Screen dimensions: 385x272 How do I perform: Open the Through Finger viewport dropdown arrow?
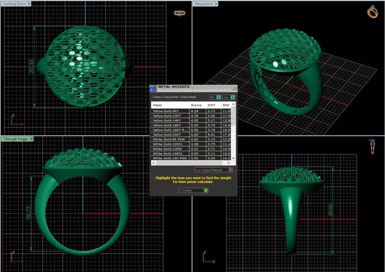coord(32,139)
